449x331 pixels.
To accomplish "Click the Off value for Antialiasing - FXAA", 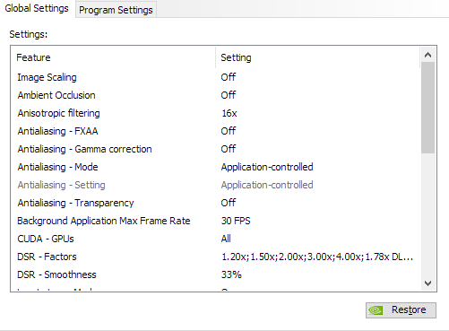I will point(229,131).
